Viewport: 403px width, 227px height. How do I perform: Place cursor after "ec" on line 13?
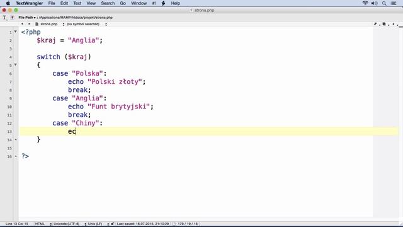[76, 132]
